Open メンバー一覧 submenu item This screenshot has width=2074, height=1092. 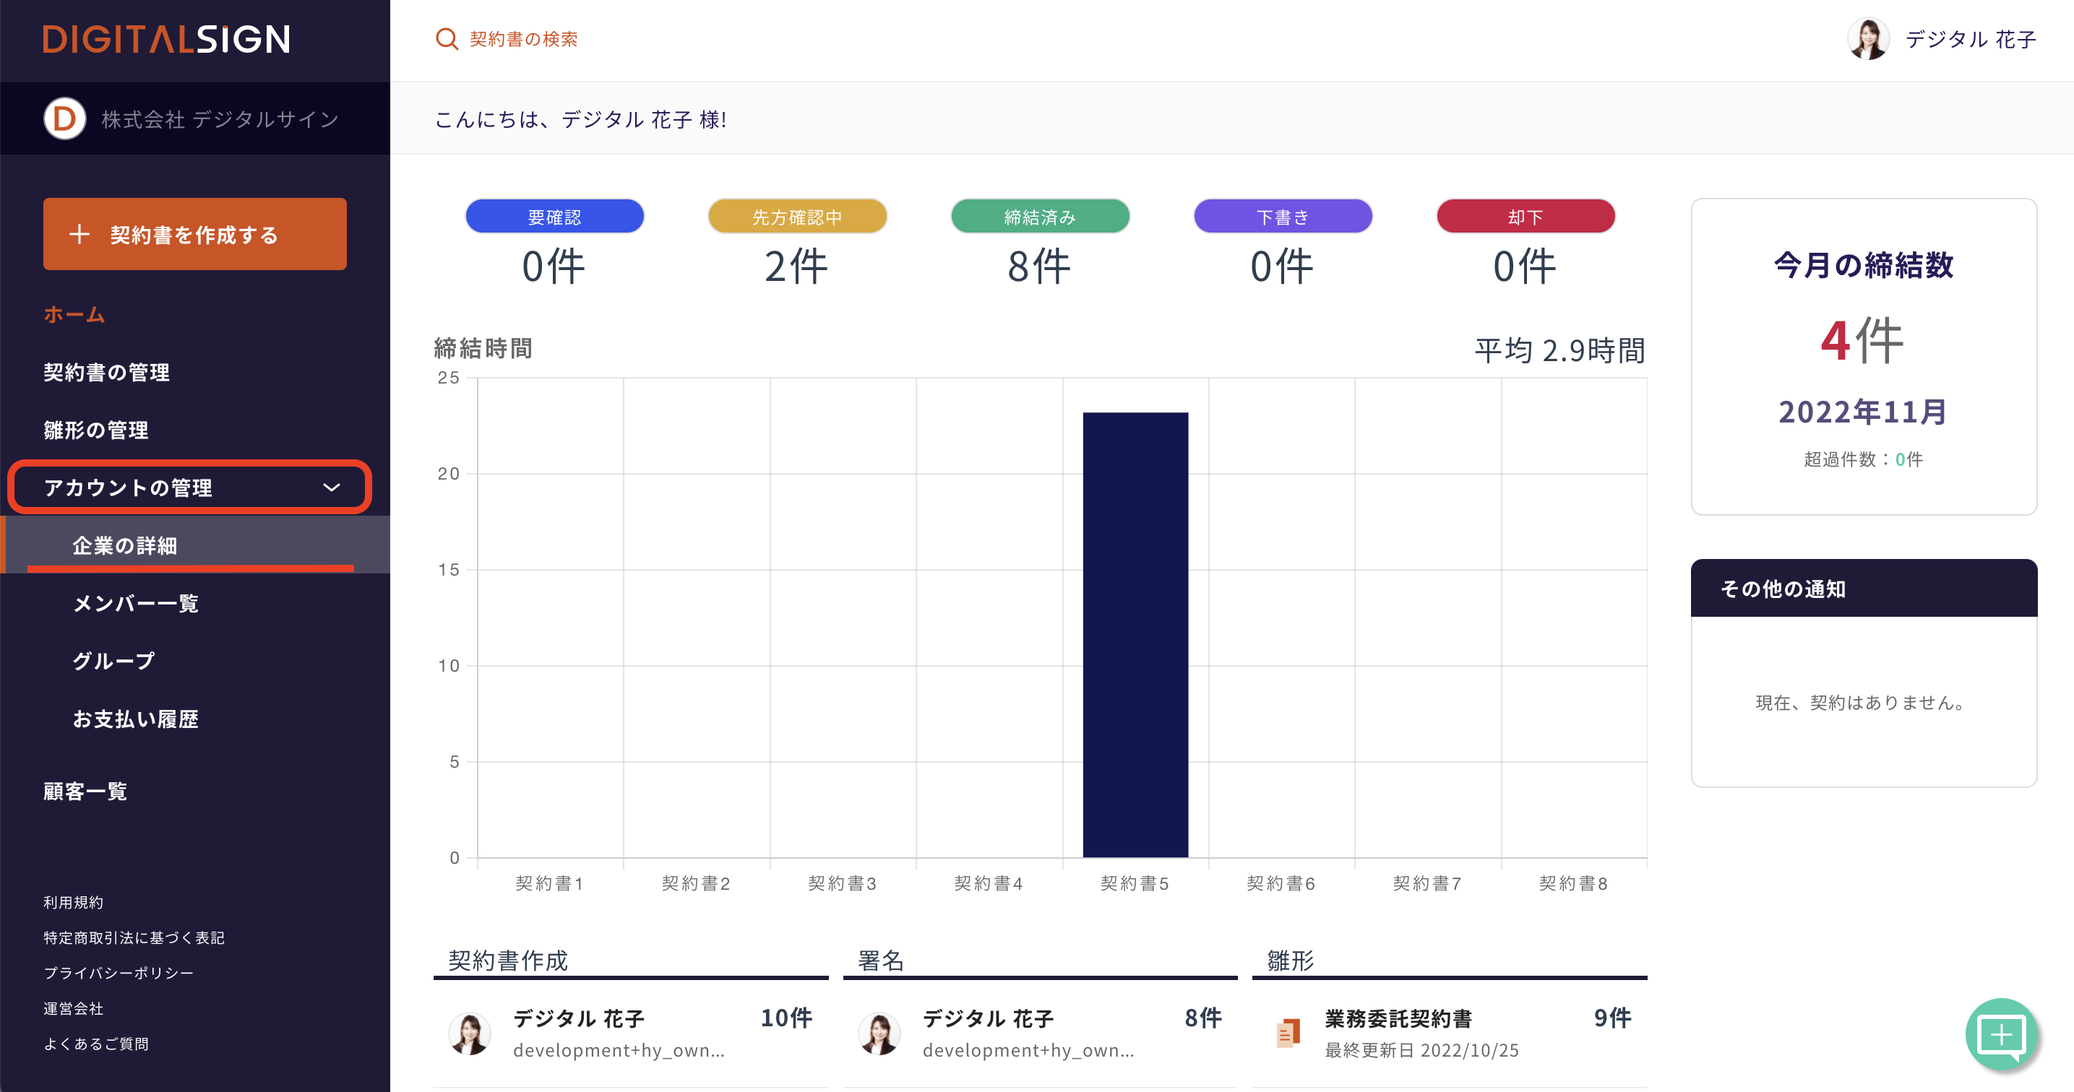point(135,604)
